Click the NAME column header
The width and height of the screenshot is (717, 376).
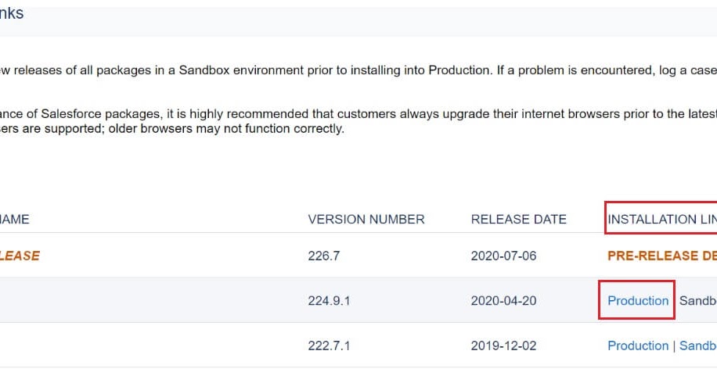click(x=14, y=220)
